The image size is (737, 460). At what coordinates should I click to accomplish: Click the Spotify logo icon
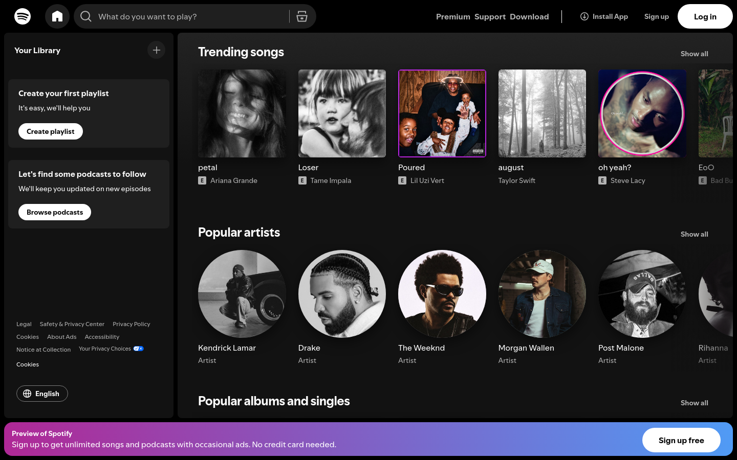pos(23,16)
